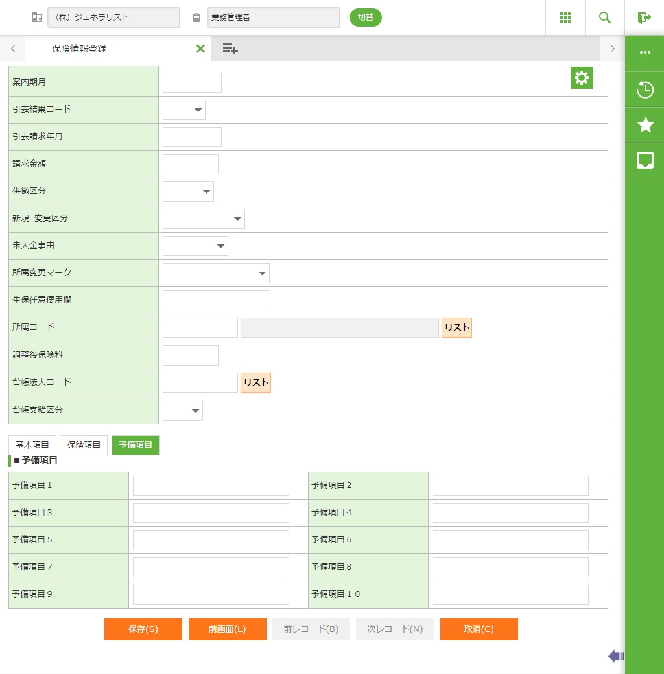
Task: Click the search magnifier icon
Action: click(604, 17)
